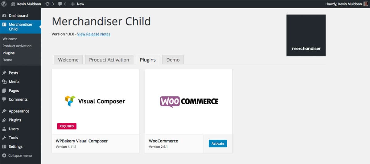Click the Media icon in sidebar
Screen dimensions: 370x164
(x=4, y=82)
